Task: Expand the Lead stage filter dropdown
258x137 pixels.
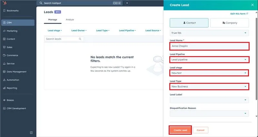Action: (x=55, y=31)
